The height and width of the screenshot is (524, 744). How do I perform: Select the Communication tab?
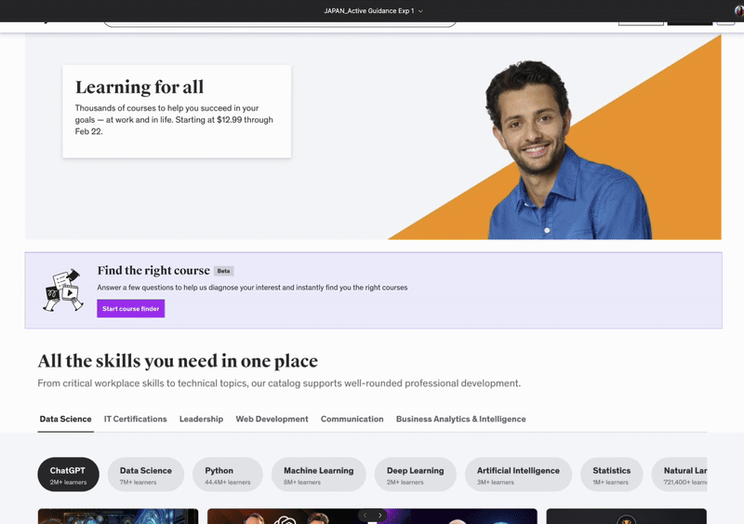[x=352, y=419]
